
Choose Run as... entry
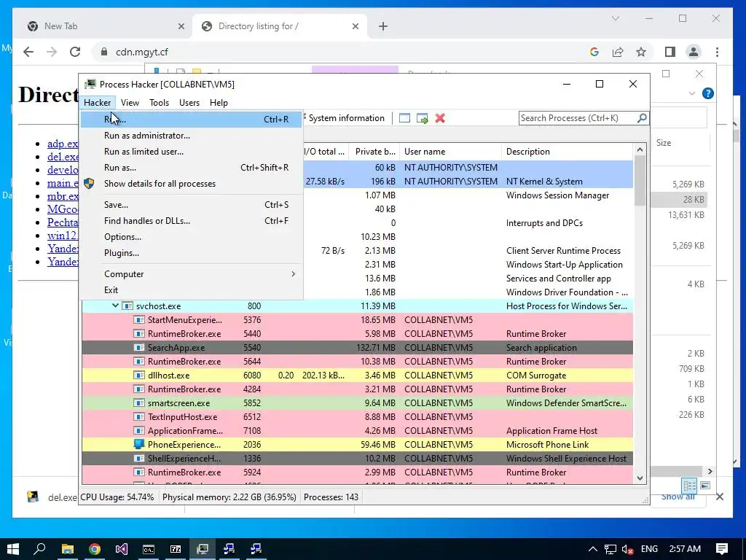191,168
